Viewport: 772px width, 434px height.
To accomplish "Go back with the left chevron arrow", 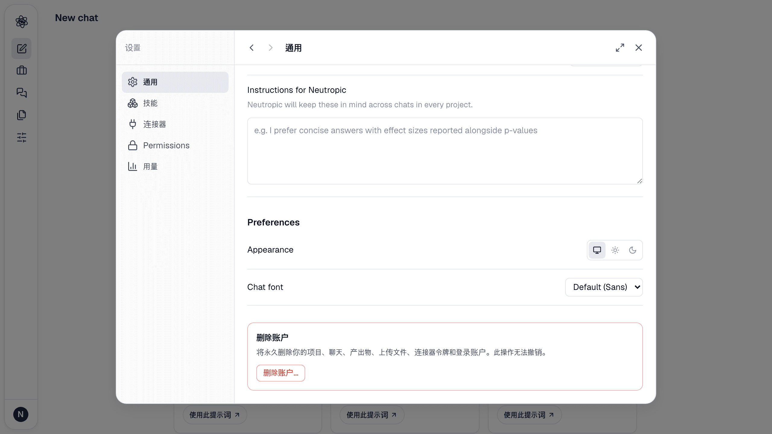I will (252, 48).
